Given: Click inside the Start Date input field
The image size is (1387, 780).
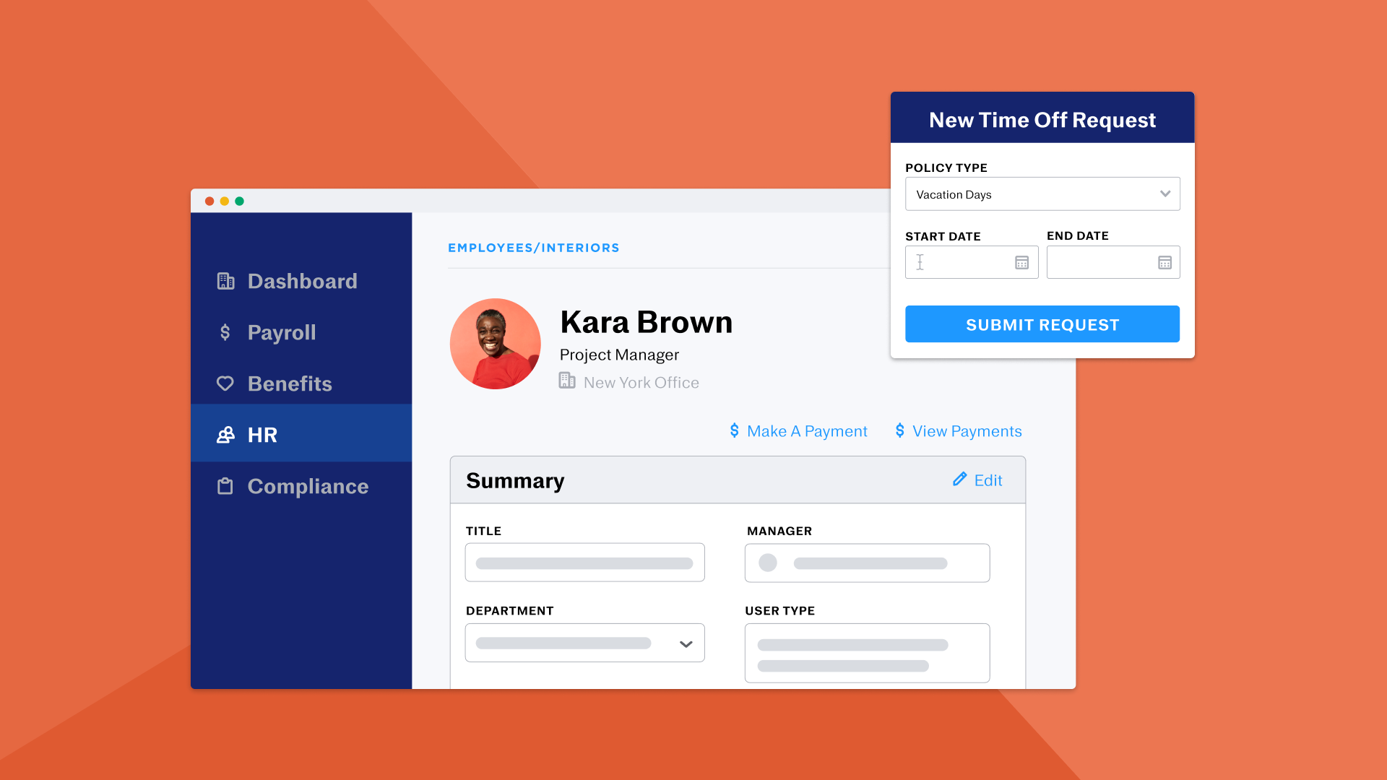Looking at the screenshot, I should [x=961, y=261].
